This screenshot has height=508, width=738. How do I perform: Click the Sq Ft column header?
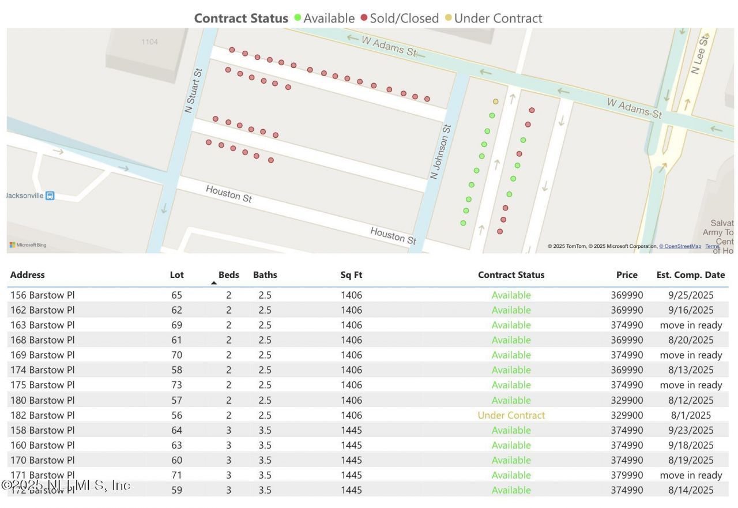[x=351, y=275]
